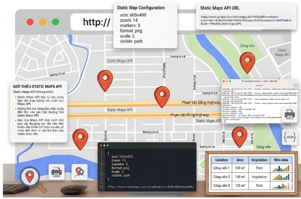
Task: Click the http:// address bar
Action: pyautogui.click(x=92, y=22)
